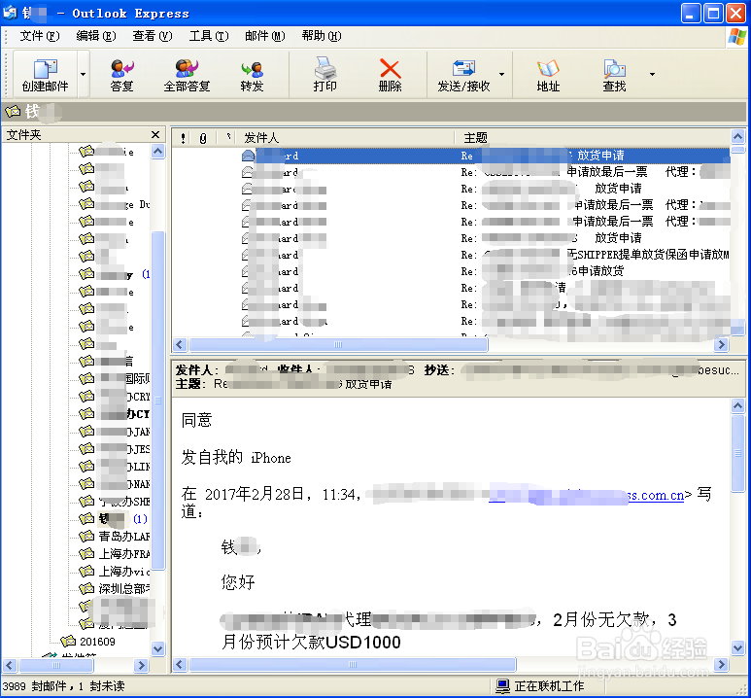Open the 帮助(H) menu
Viewport: 751px width, 698px height.
322,36
